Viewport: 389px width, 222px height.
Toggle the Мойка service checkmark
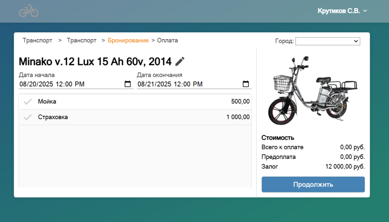[x=27, y=101]
